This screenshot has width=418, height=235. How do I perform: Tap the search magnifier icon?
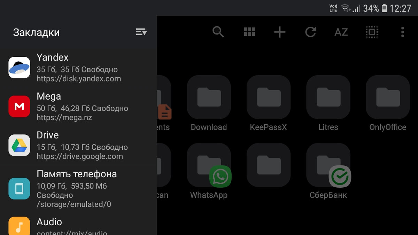click(x=218, y=32)
